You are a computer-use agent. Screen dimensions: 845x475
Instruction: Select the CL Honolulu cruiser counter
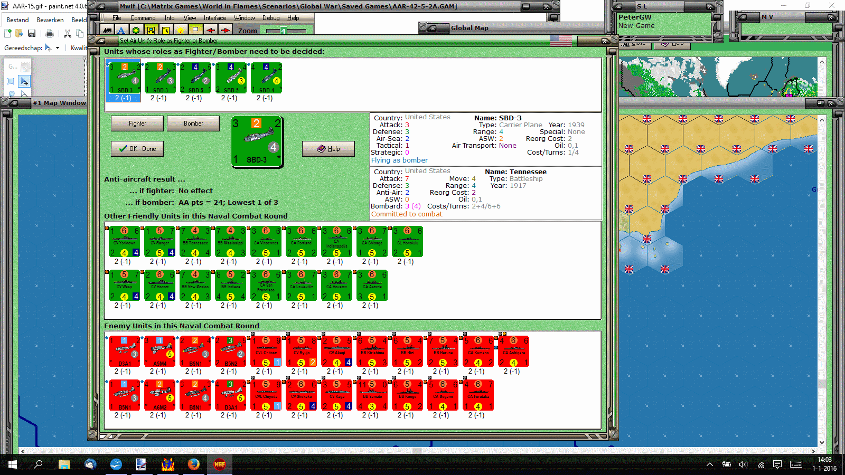click(407, 242)
